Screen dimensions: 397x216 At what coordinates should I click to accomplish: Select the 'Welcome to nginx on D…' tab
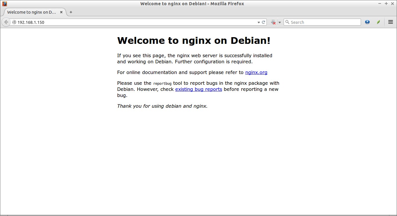pos(31,12)
